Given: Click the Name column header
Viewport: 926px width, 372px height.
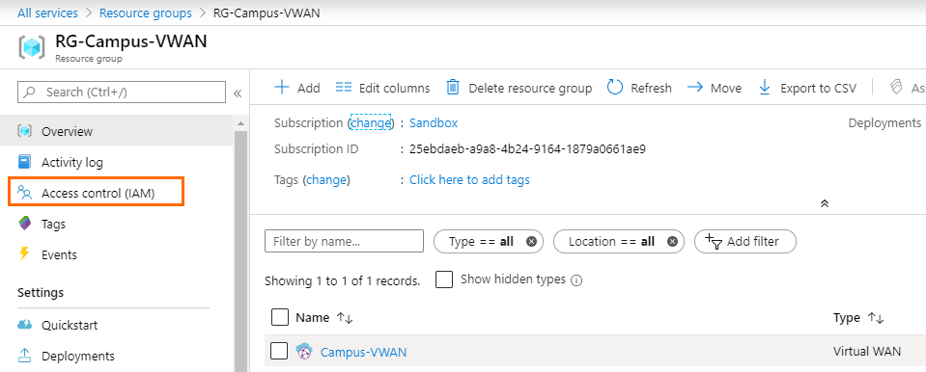Looking at the screenshot, I should click(313, 318).
